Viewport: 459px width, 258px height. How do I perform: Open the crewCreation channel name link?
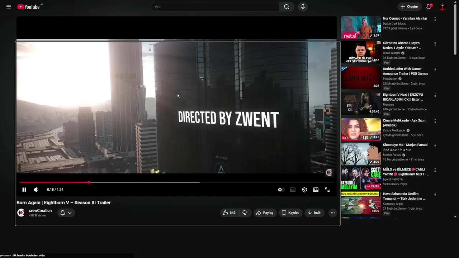40,211
